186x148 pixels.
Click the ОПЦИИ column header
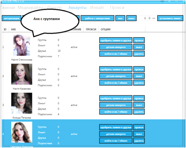(105, 29)
